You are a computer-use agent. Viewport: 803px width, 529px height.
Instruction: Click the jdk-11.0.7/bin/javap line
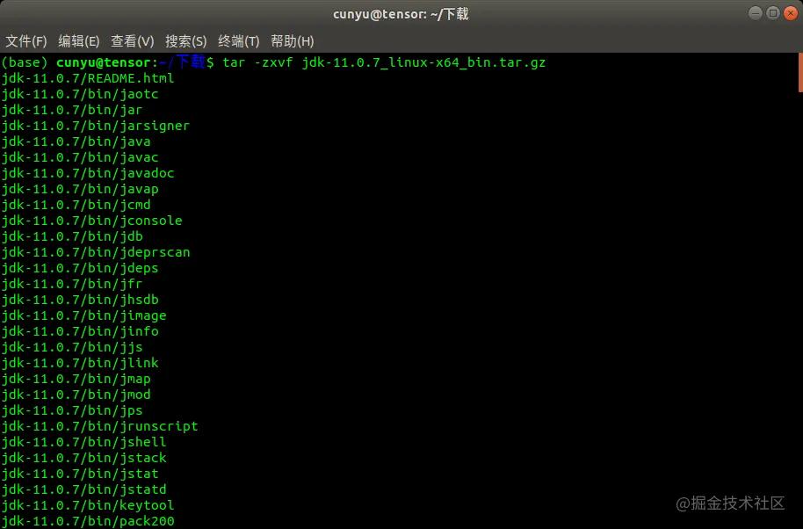[x=80, y=189]
